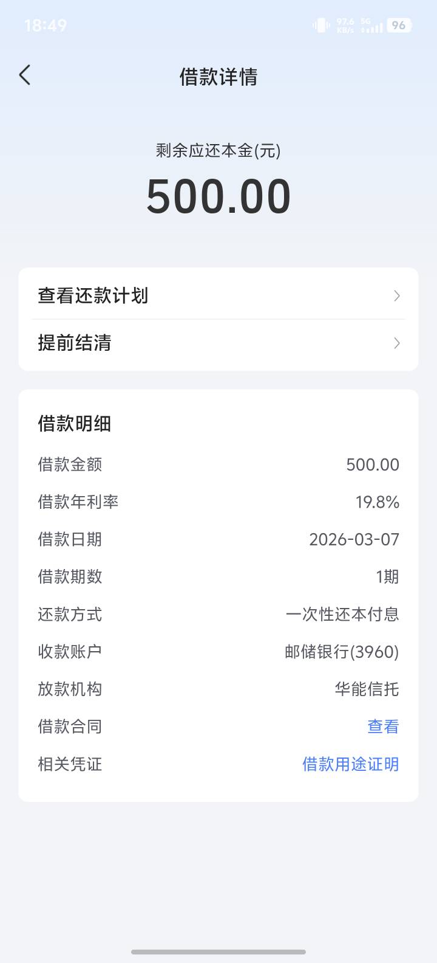Open the 借款用途证明 link
The image size is (437, 963).
click(x=350, y=764)
